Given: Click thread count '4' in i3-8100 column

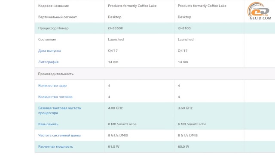Looking at the screenshot, I should coord(179,97).
